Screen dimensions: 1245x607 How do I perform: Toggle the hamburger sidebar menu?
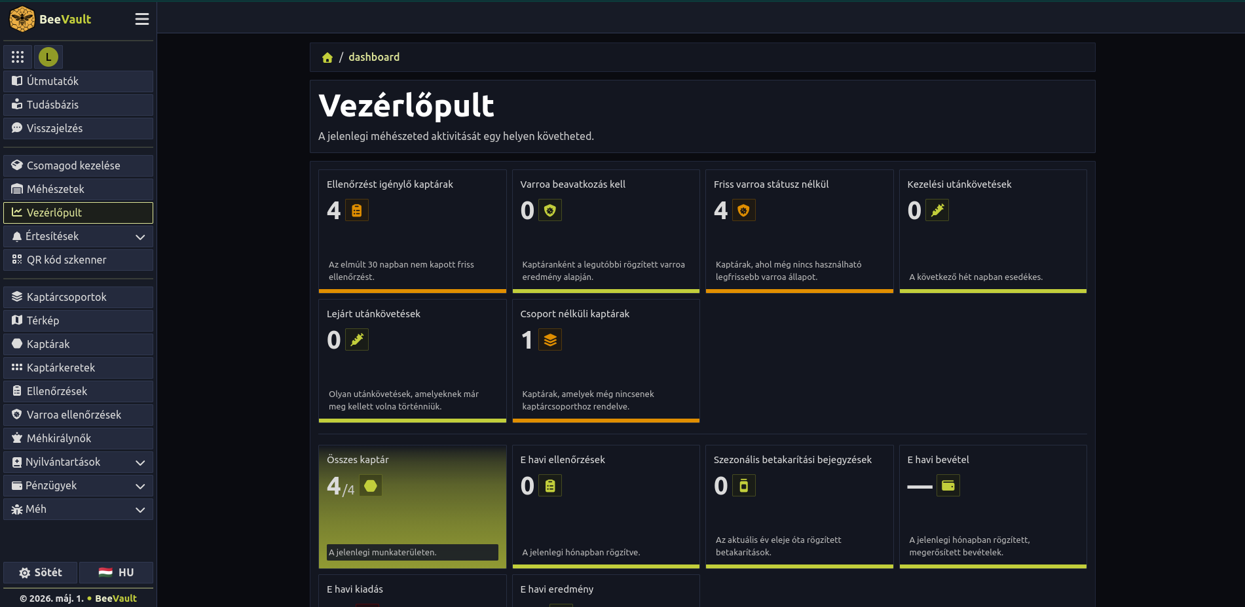click(x=142, y=19)
